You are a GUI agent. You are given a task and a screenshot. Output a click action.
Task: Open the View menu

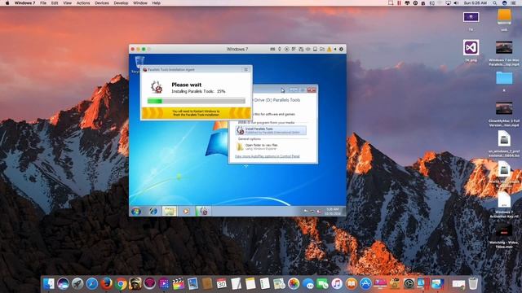click(x=67, y=3)
